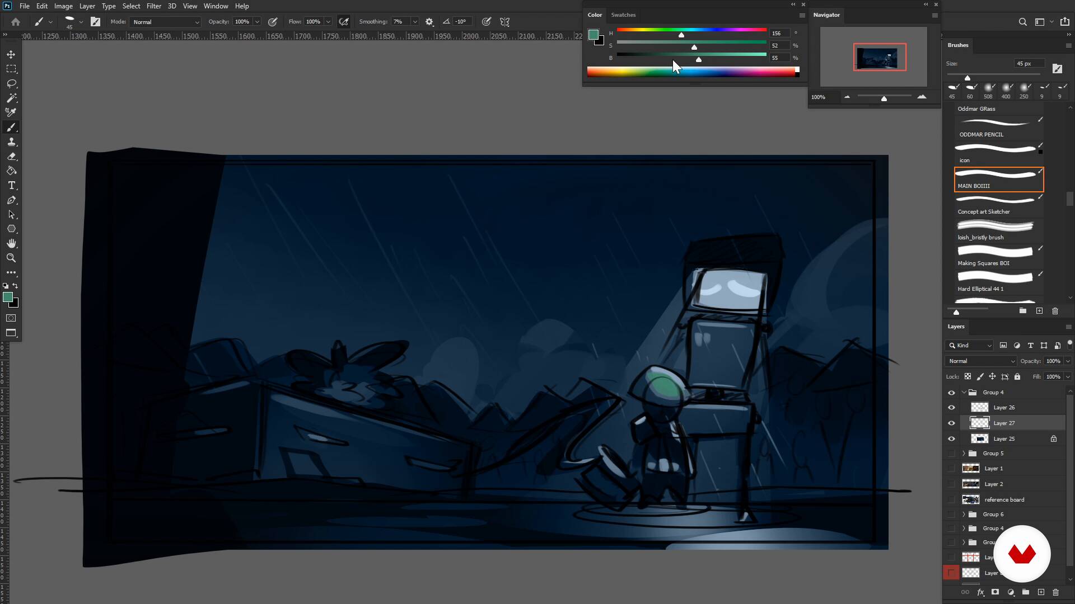Open Flow dropdown arrow

point(328,22)
